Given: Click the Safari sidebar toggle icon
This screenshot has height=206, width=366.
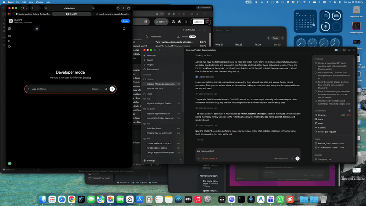Looking at the screenshot, I should (22, 8).
